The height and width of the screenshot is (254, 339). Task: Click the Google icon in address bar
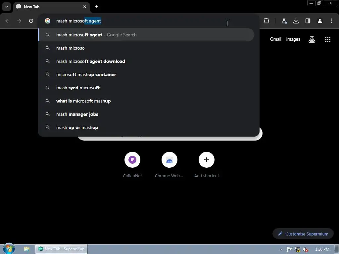[x=48, y=21]
